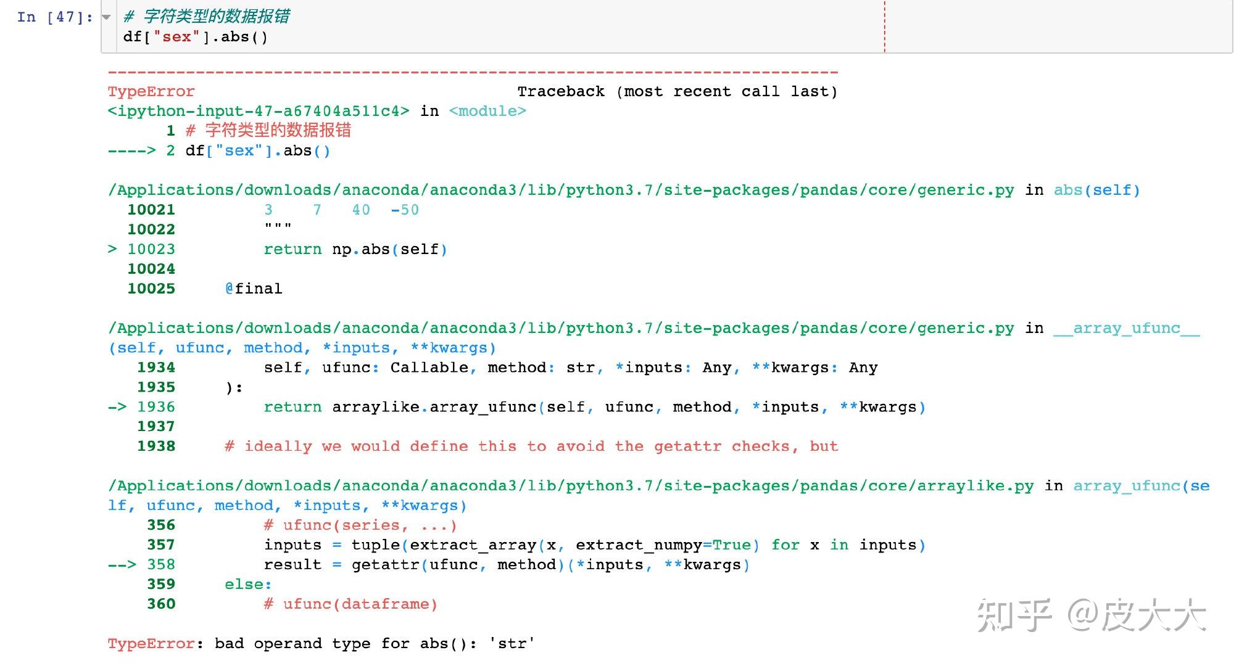
Task: Click the <module> label in traceback
Action: (x=487, y=111)
